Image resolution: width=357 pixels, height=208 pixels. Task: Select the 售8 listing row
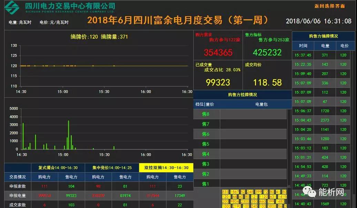(206, 114)
